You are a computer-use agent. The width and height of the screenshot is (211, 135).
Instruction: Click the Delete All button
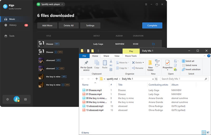69,25
